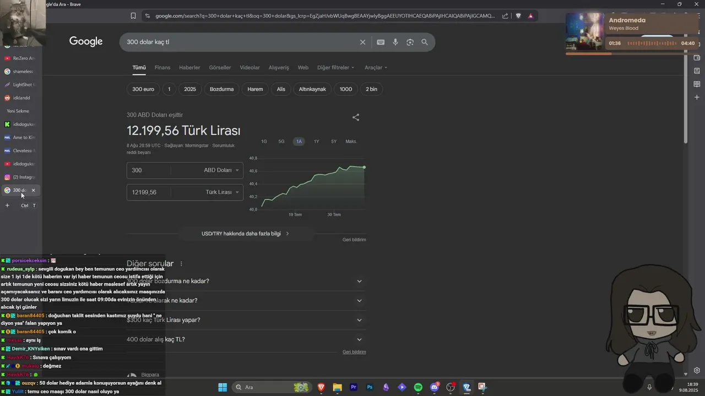Open Premiere Pro from the taskbar

[x=354, y=387]
